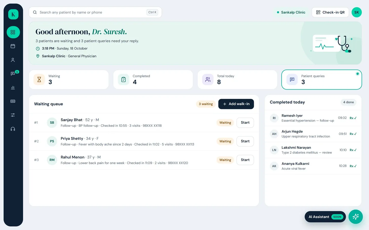Open the calendar icon in the sidebar
The width and height of the screenshot is (369, 230).
click(x=13, y=46)
